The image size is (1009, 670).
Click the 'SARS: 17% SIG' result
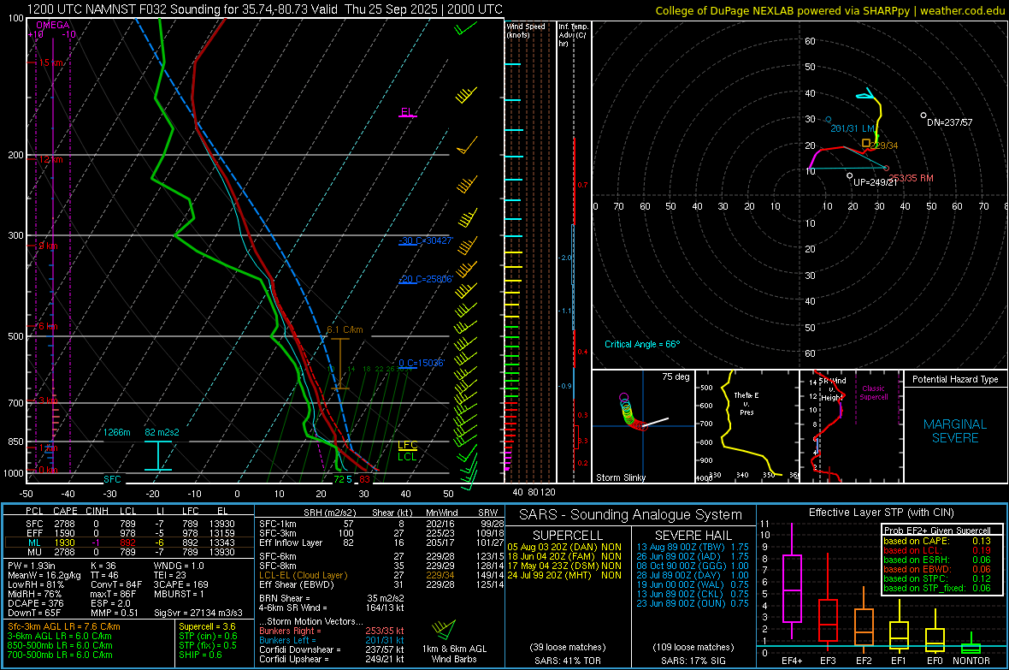(x=693, y=661)
